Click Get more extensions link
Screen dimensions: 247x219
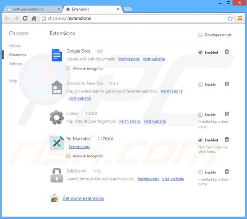coord(83,198)
